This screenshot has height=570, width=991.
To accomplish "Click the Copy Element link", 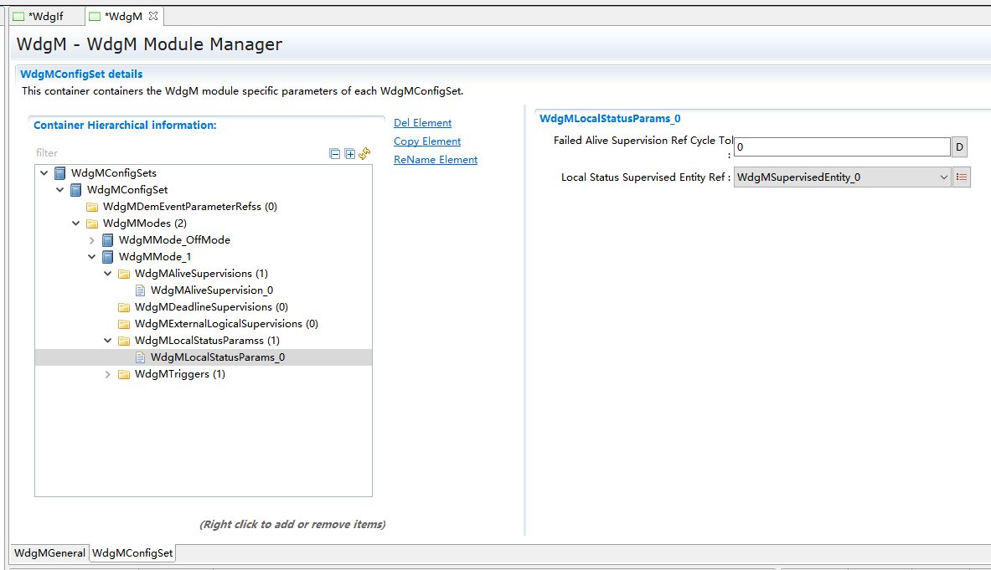I will click(427, 141).
